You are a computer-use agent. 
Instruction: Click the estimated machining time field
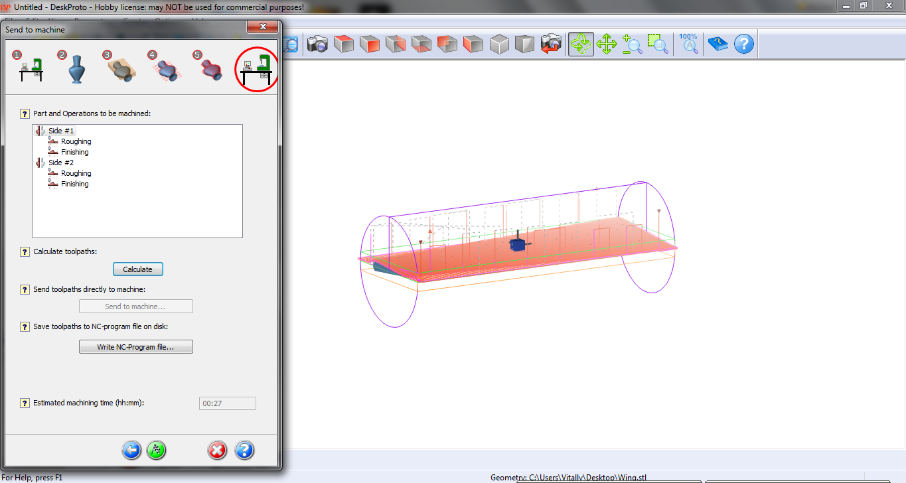227,403
